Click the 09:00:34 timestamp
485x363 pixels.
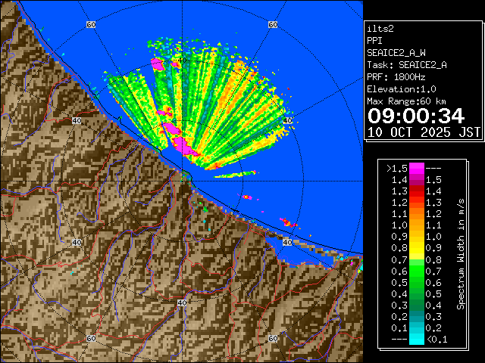(415, 116)
